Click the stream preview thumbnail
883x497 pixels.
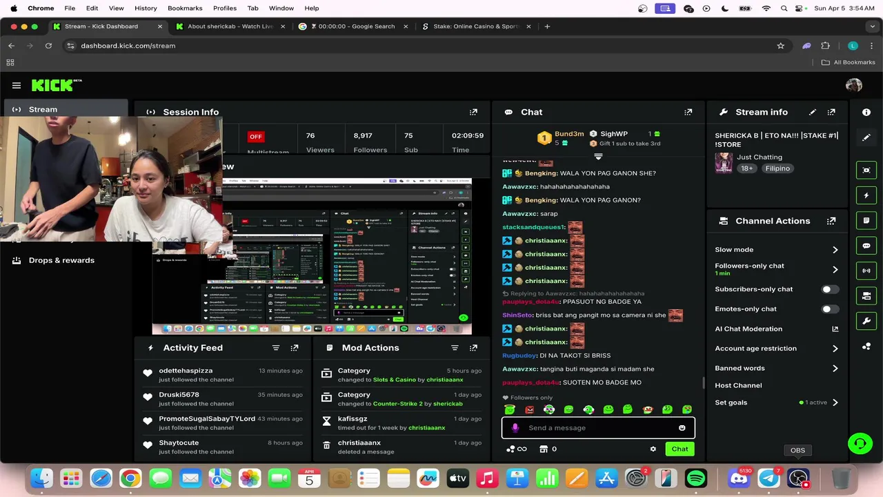312,256
